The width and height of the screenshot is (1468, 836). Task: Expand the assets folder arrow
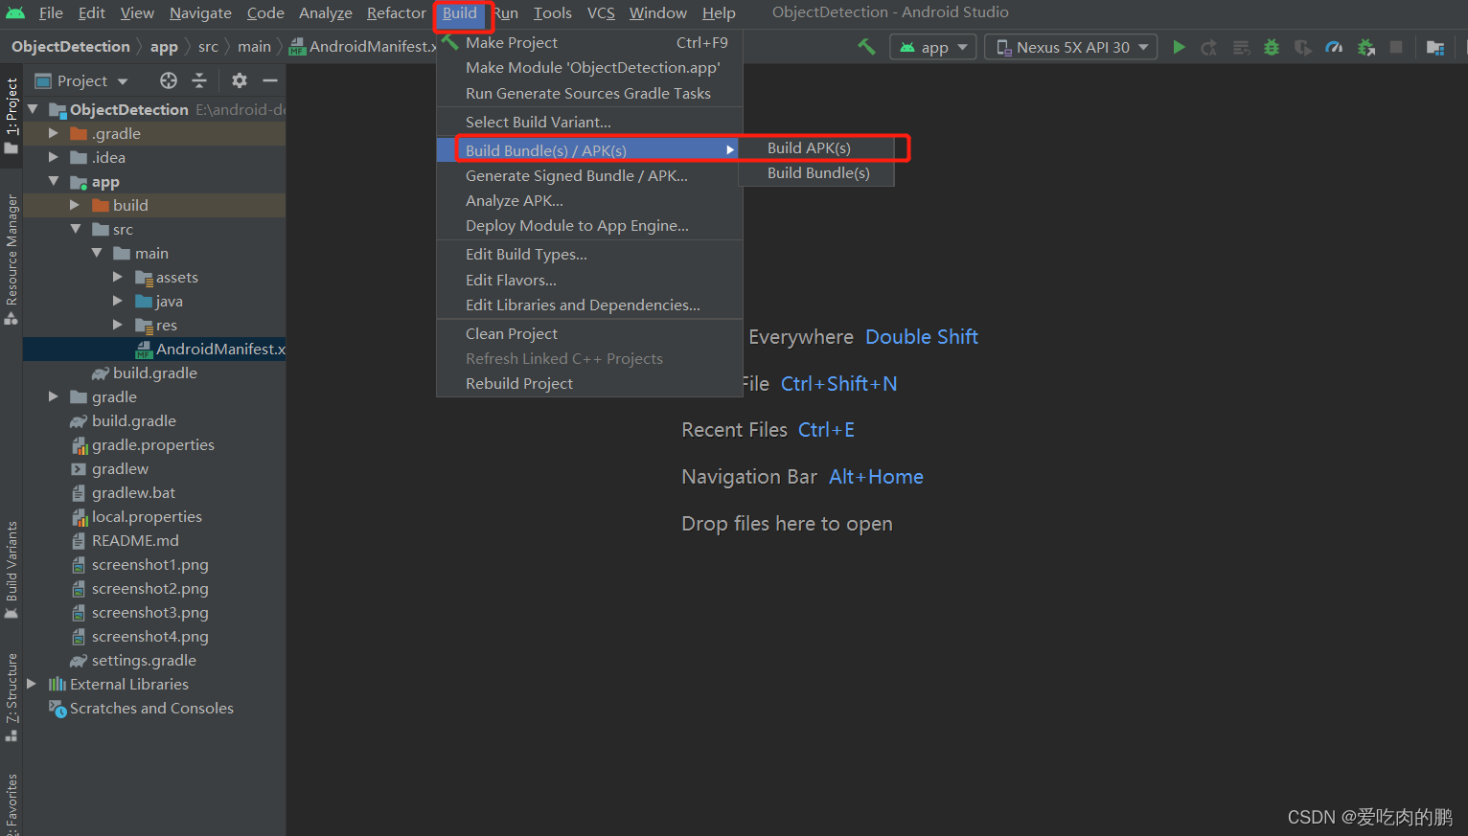coord(117,277)
